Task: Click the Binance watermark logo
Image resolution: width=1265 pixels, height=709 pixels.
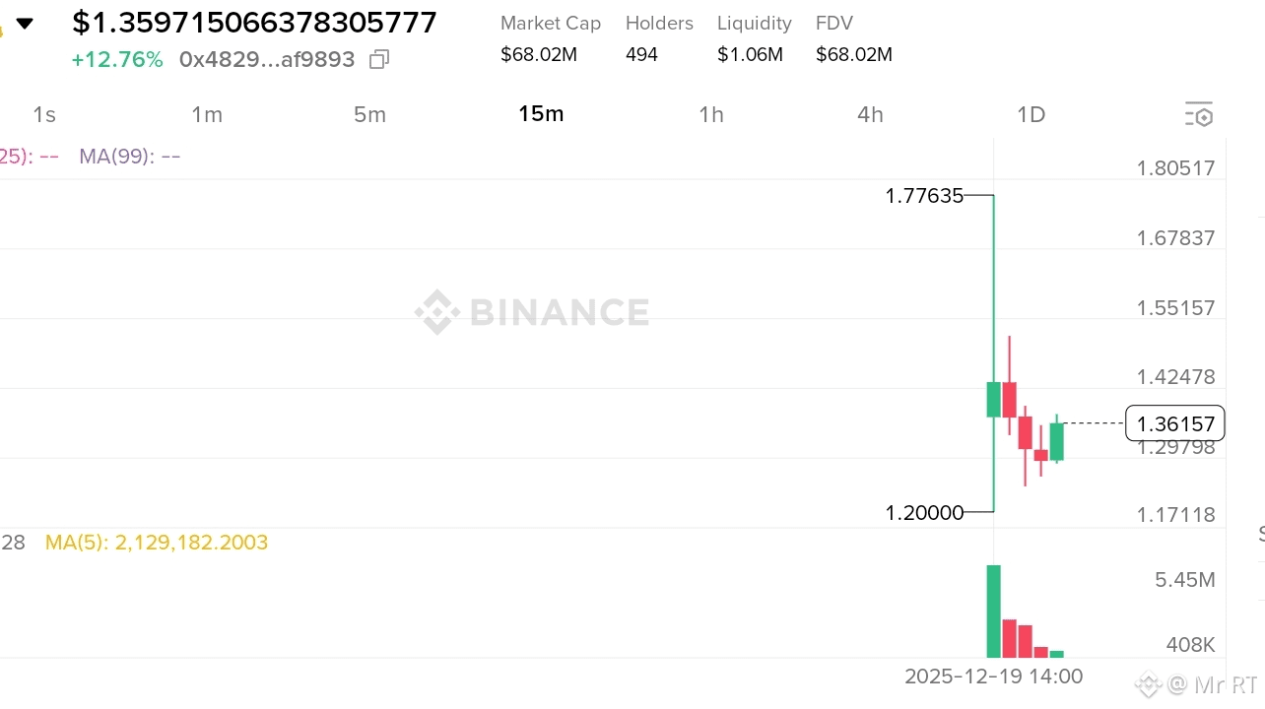Action: click(532, 312)
